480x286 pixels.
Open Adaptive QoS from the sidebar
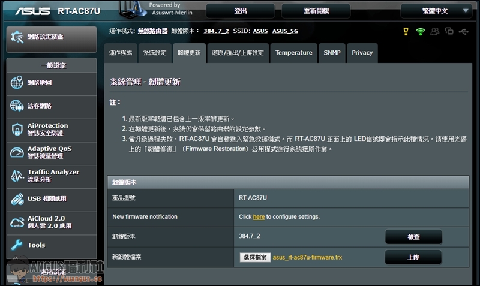tap(51, 152)
